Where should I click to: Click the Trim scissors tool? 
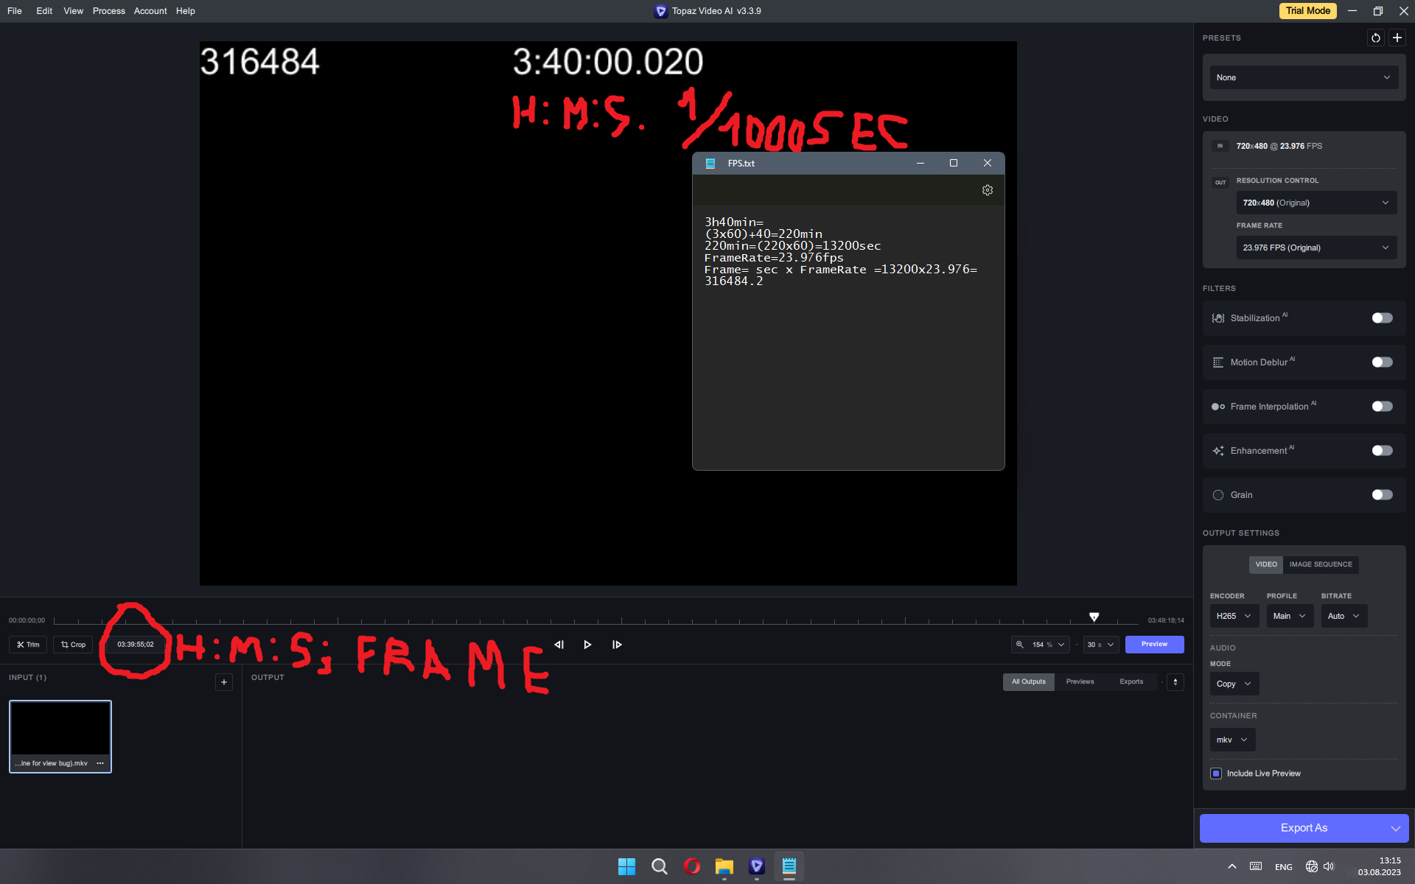tap(28, 645)
